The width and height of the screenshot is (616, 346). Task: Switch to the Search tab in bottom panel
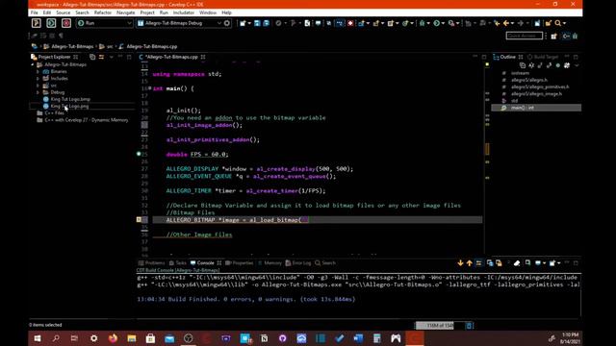(x=325, y=263)
